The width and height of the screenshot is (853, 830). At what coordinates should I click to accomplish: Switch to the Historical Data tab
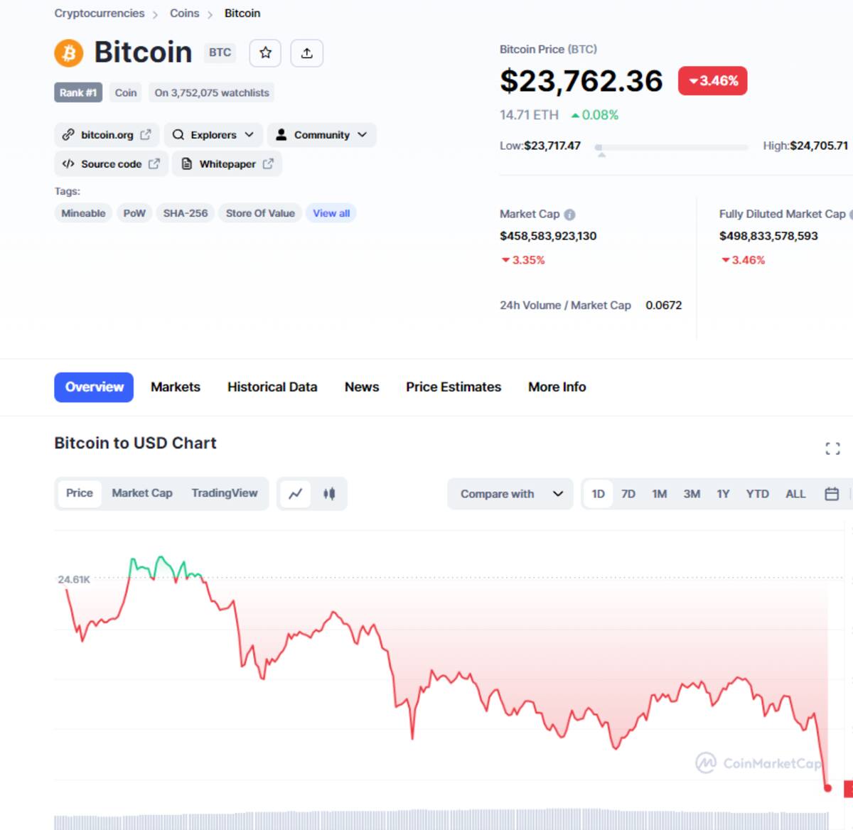pyautogui.click(x=272, y=387)
